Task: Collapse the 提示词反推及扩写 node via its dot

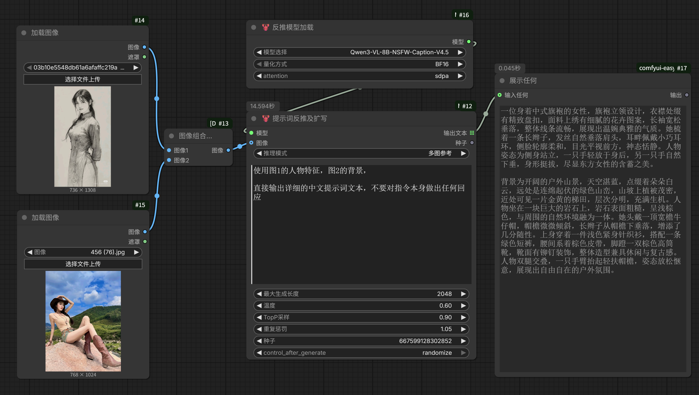Action: [x=254, y=118]
